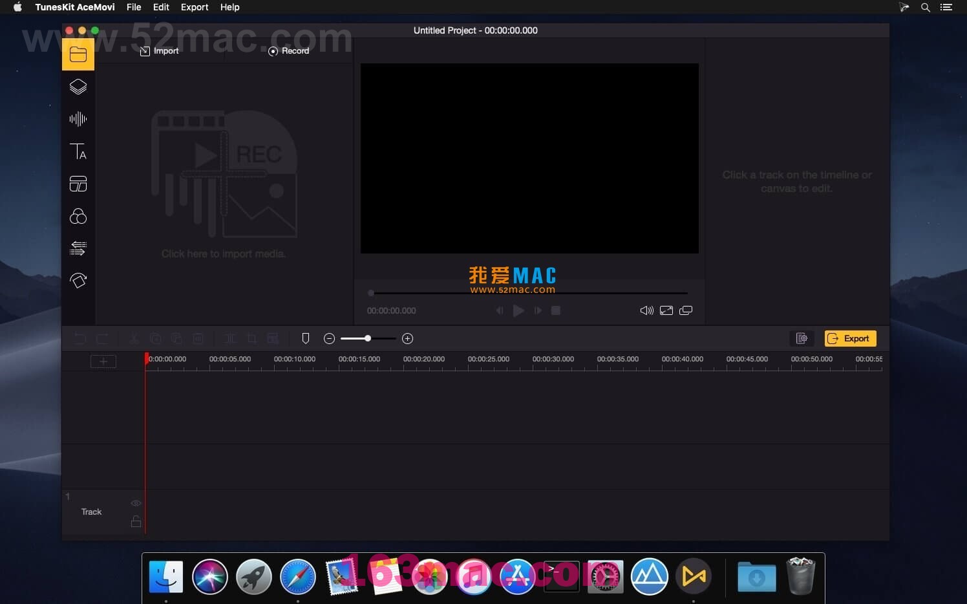Open the Text titles panel
Screen dimensions: 967x604
point(78,151)
